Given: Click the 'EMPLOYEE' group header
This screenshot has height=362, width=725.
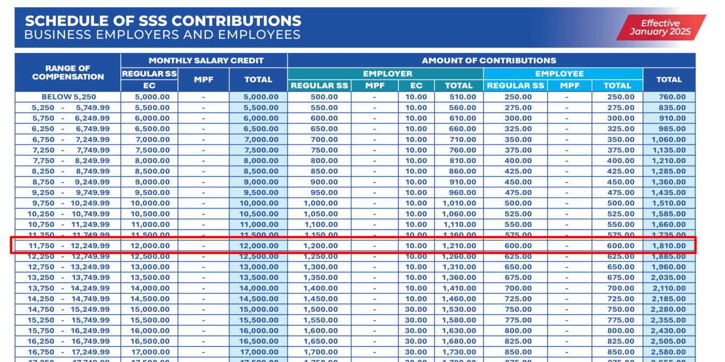Looking at the screenshot, I should 562,74.
